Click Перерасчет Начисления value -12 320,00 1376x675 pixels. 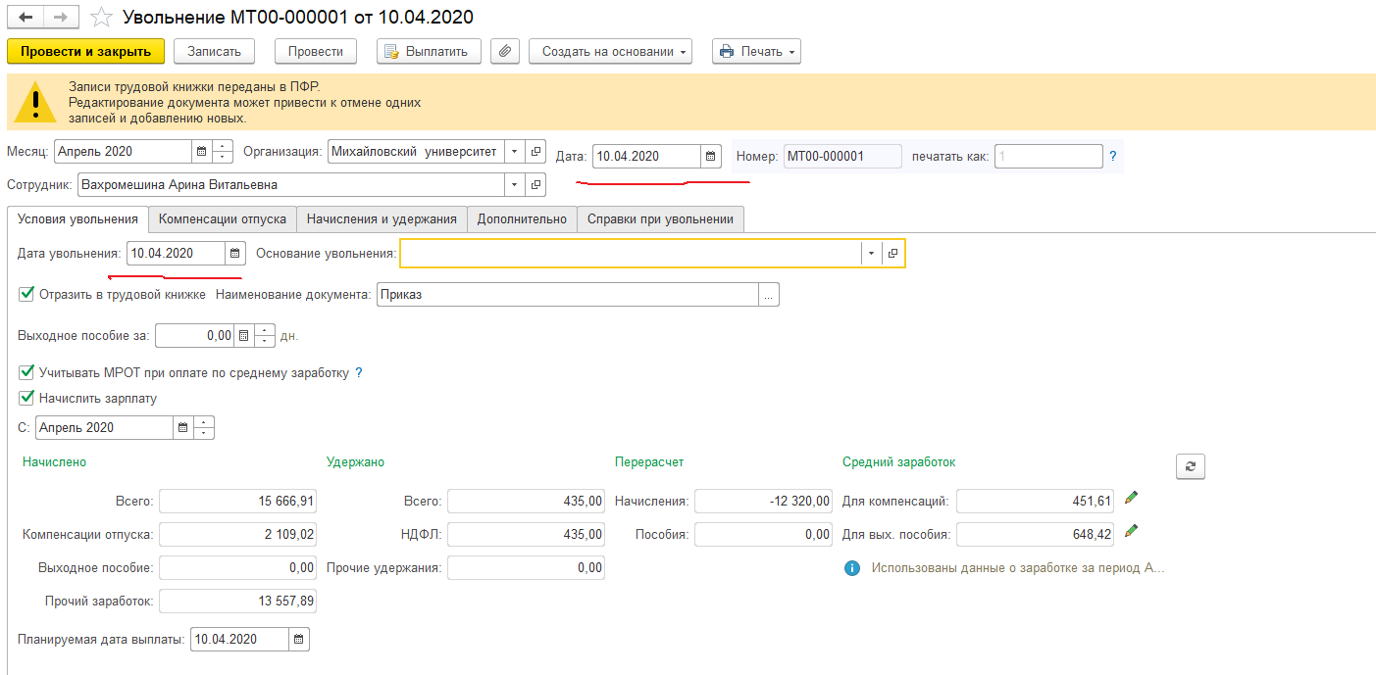point(763,501)
